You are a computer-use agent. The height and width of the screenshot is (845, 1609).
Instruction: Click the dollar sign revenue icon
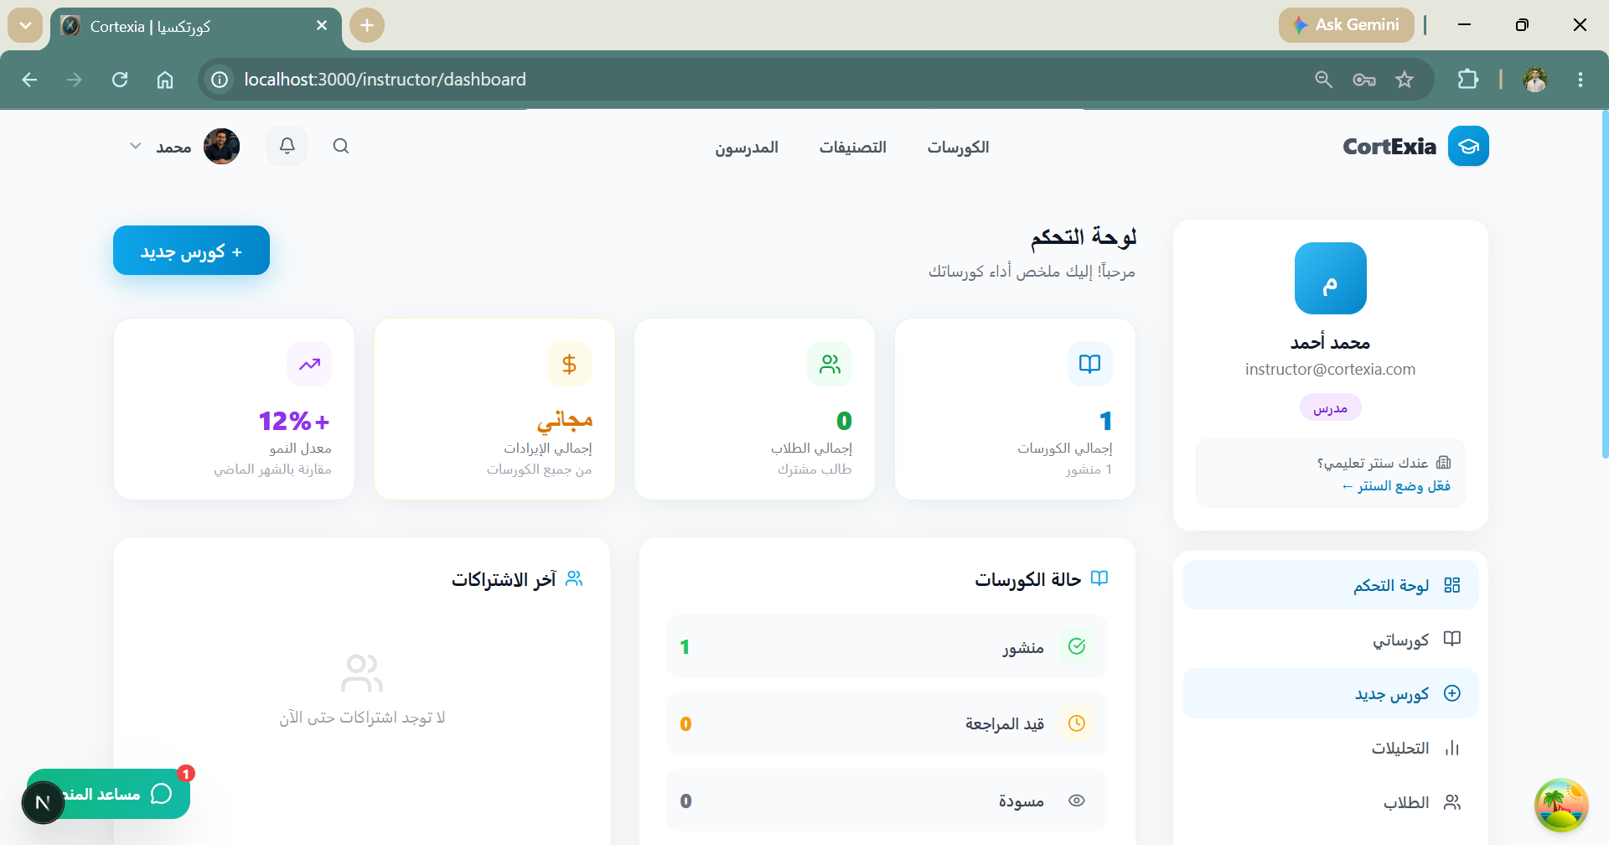point(570,364)
